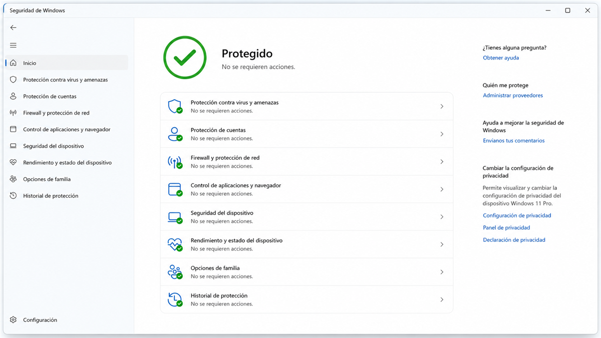Click the antenna icon for Firewall in sidebar

[x=14, y=113]
